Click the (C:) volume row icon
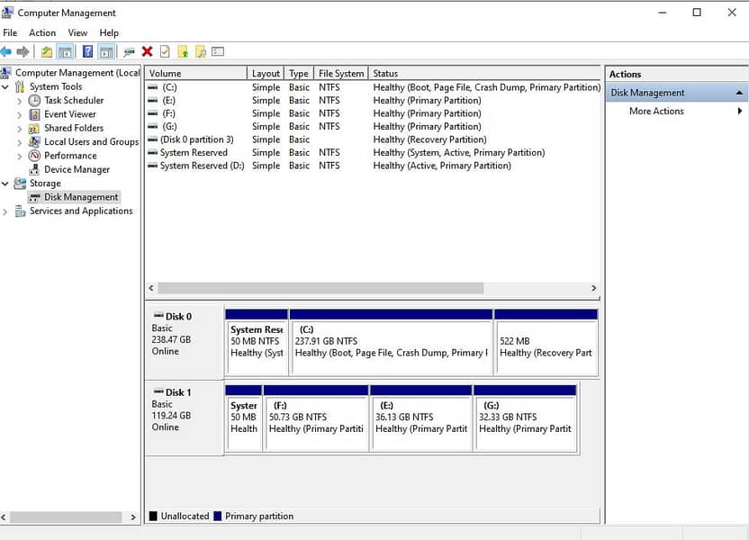 point(152,87)
